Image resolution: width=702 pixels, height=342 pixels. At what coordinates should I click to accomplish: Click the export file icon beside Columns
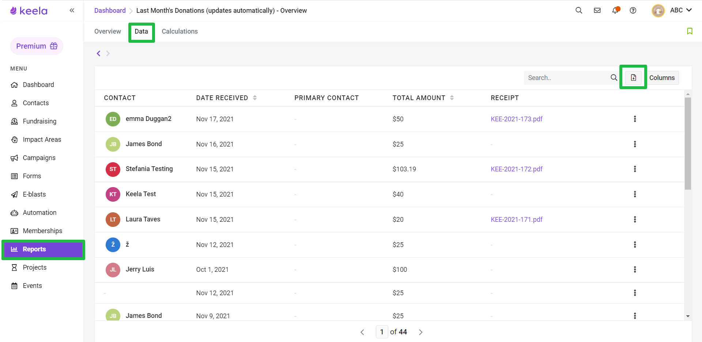(633, 77)
